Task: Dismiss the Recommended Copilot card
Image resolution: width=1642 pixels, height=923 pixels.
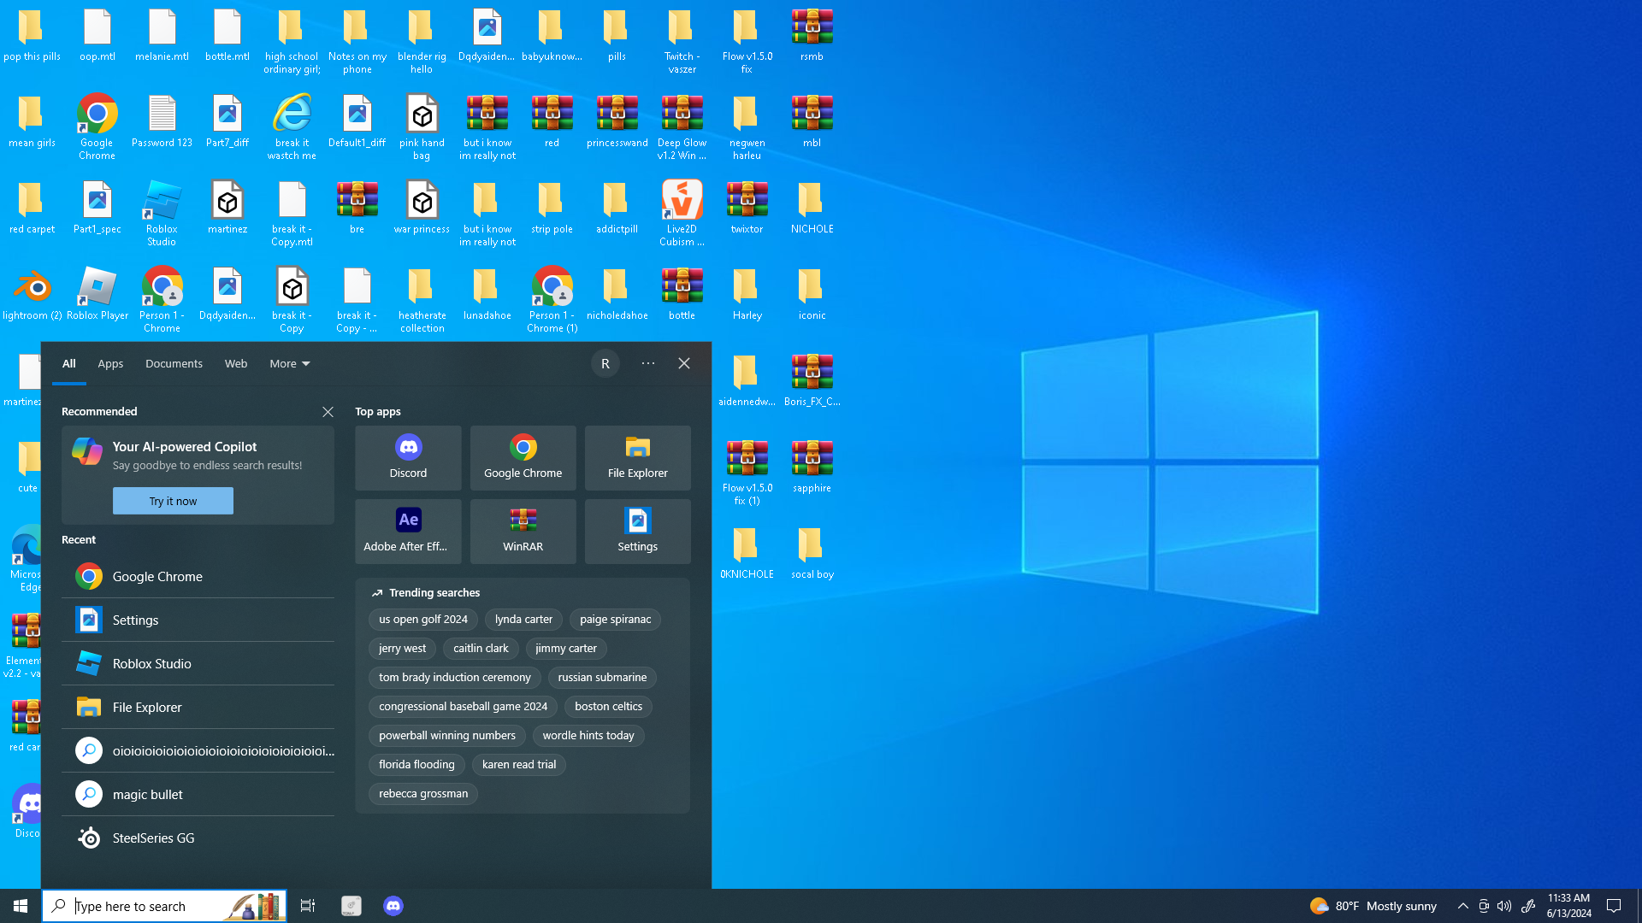Action: (328, 412)
